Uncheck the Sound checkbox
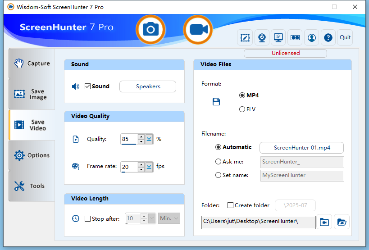This screenshot has width=369, height=250. click(x=87, y=86)
